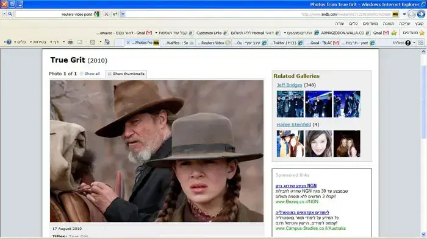This screenshot has width=427, height=239.
Task: Open Help menu (עזרה)
Action: coord(339,24)
